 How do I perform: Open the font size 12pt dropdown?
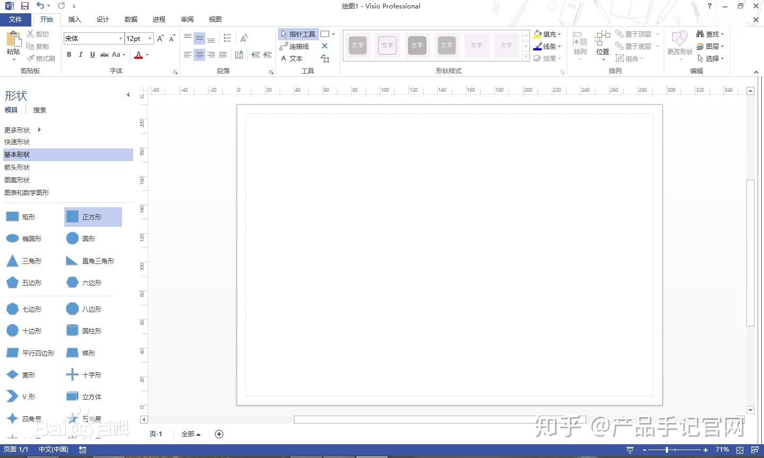coord(150,39)
